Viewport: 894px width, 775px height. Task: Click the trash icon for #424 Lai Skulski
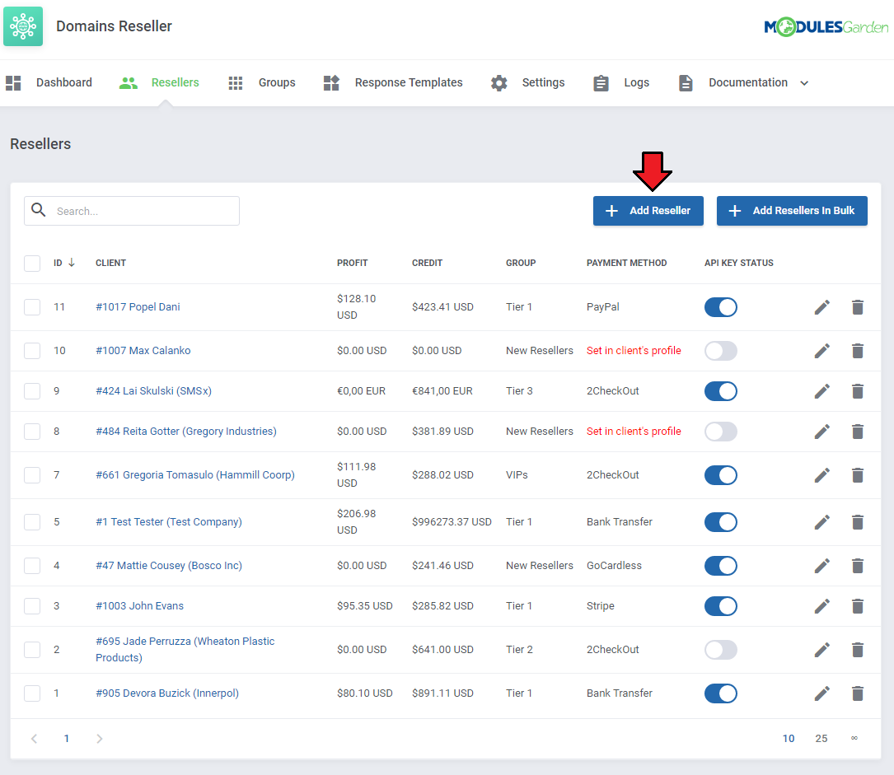[858, 391]
